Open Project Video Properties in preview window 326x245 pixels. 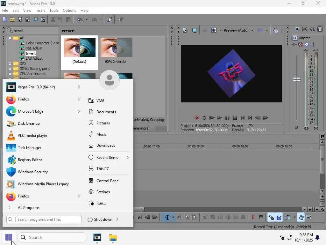(x=185, y=30)
